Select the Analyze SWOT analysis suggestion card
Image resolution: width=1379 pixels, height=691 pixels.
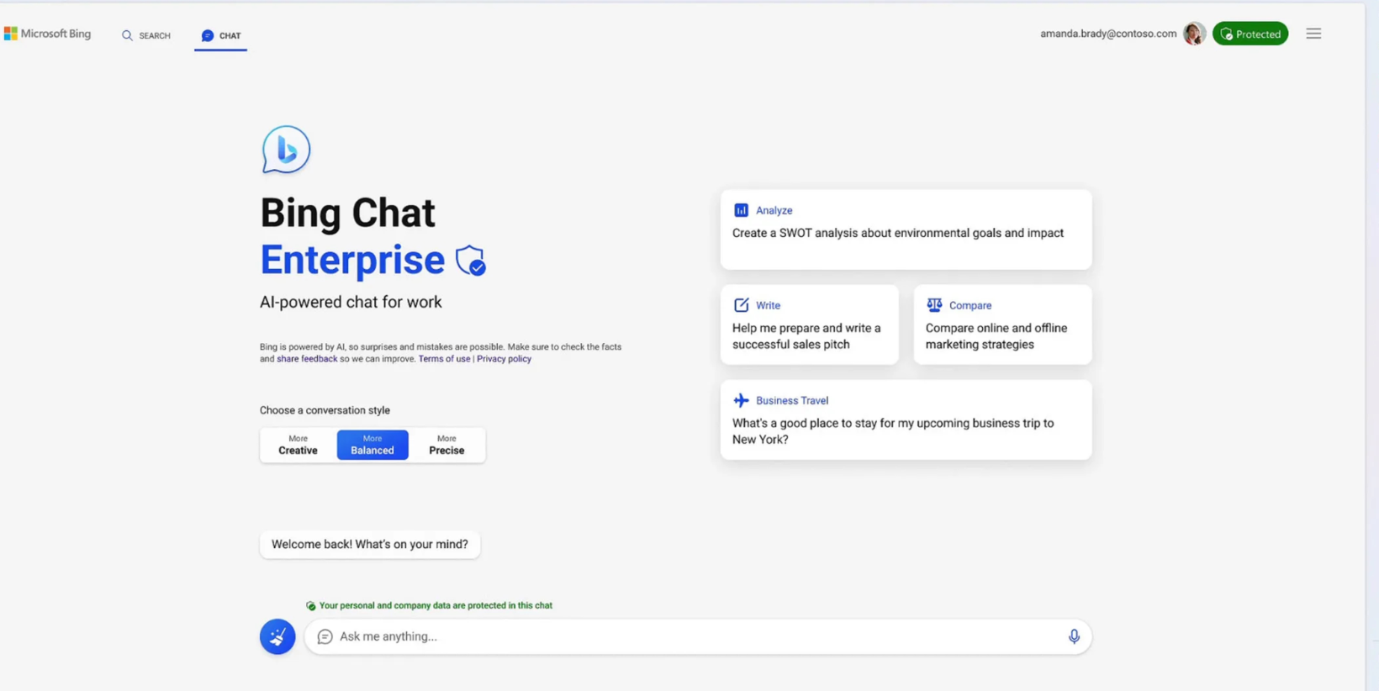tap(906, 229)
